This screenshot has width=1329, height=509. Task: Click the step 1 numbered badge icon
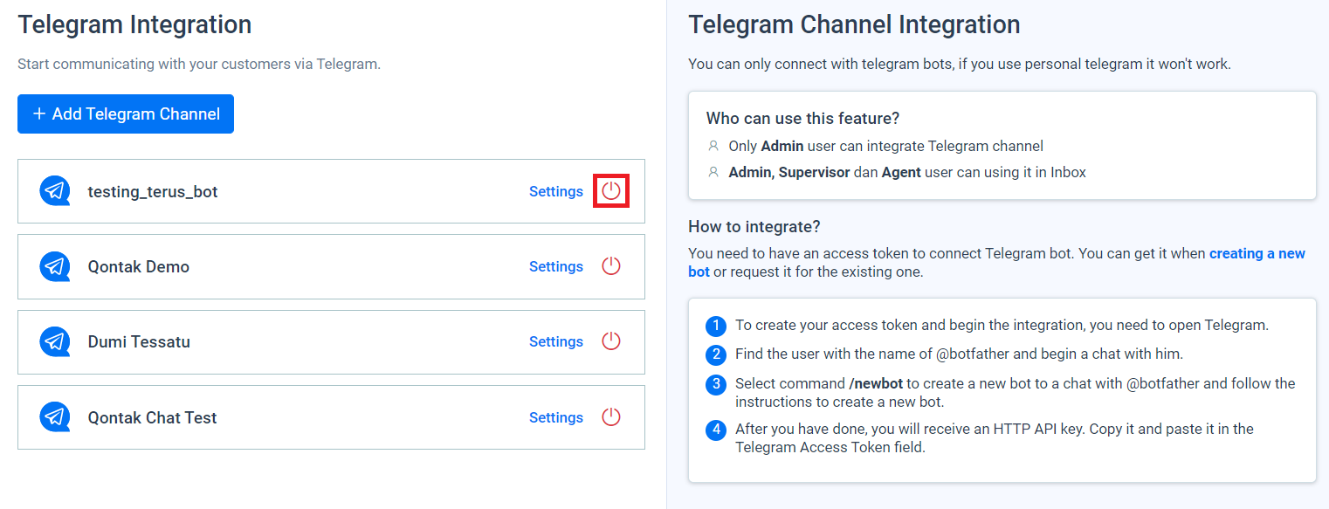coord(716,325)
